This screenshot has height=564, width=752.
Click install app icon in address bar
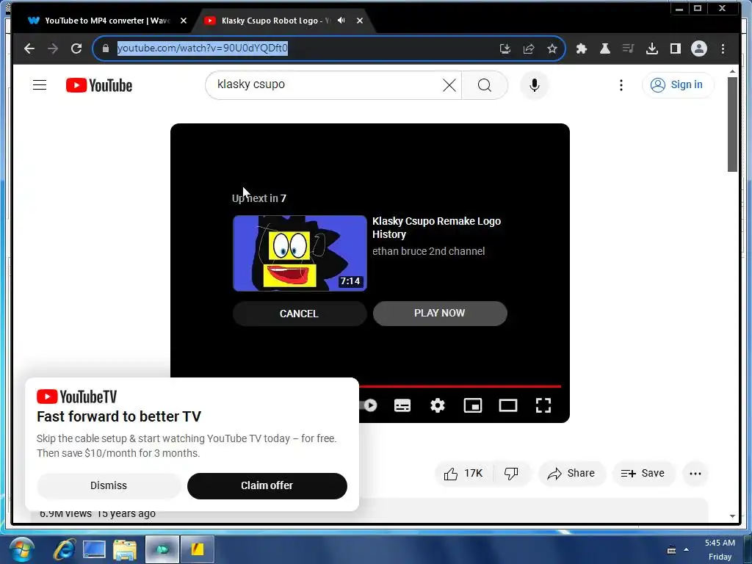coord(505,48)
